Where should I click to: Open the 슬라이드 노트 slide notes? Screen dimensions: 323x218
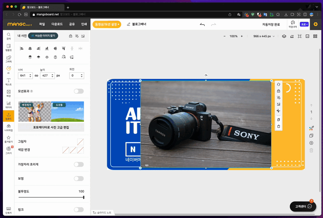pos(102,212)
